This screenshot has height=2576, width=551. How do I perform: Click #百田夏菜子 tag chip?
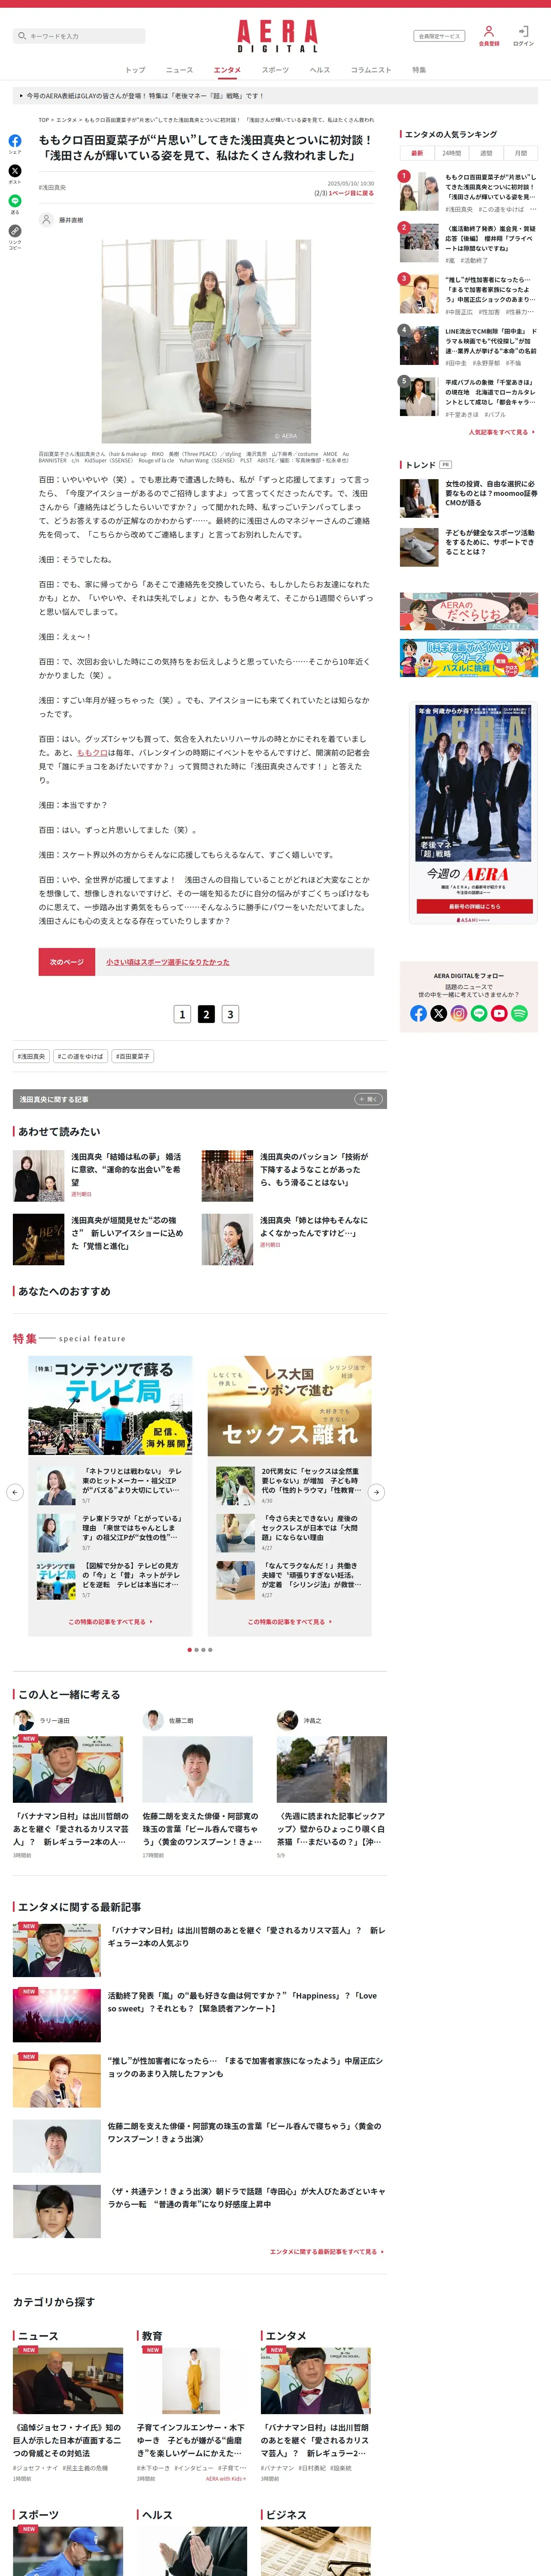[x=132, y=1056]
